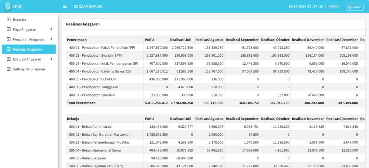
Task: Open the Beranda menu item
Action: (x=29, y=19)
